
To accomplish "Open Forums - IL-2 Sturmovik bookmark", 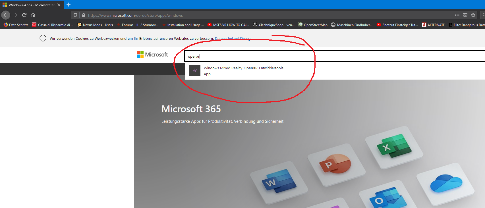I will [138, 25].
